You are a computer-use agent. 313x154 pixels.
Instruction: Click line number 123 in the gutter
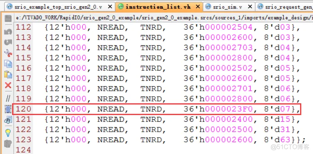click(23, 140)
